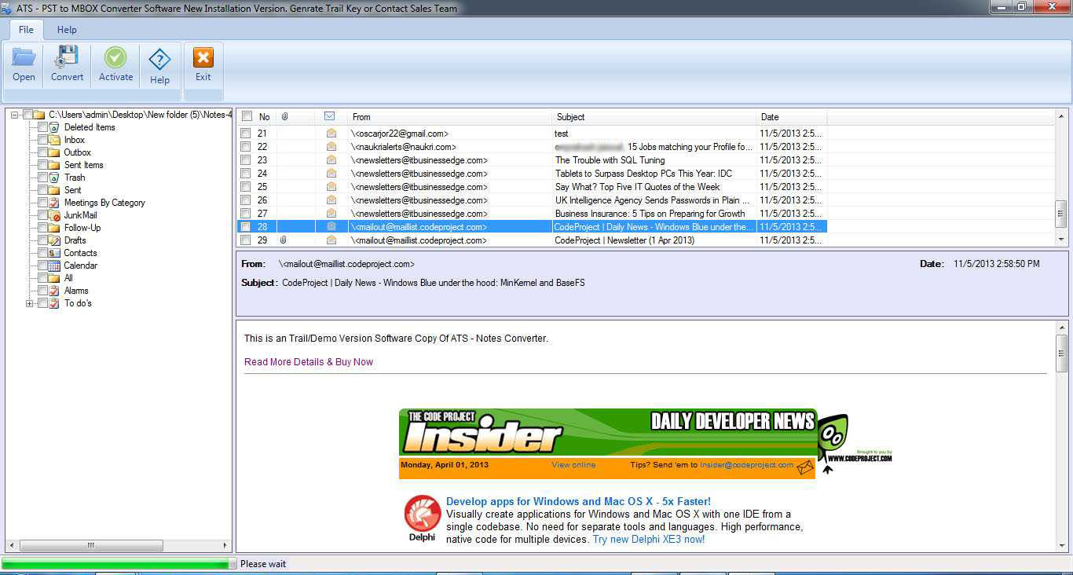Click Read More Details & Buy Now link

(309, 362)
